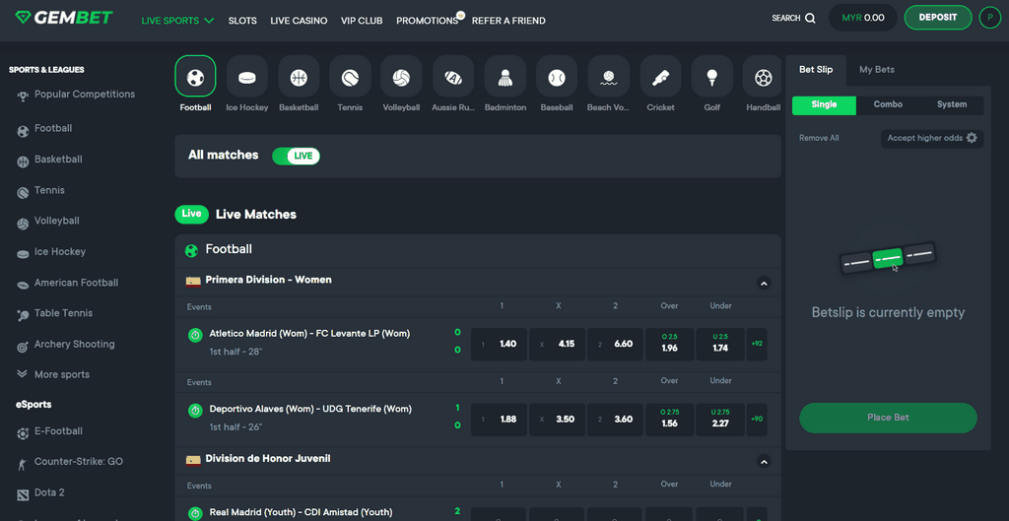Click Remove All in bet slip
1009x521 pixels.
click(819, 138)
